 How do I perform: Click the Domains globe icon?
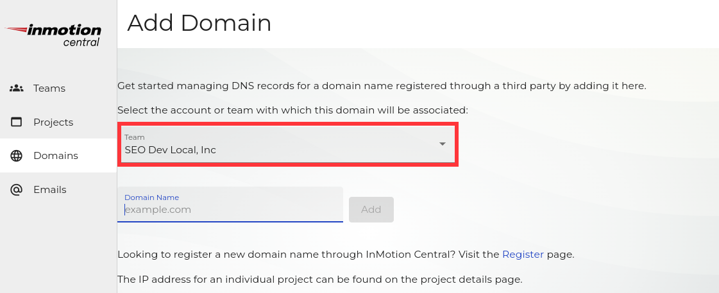point(17,156)
